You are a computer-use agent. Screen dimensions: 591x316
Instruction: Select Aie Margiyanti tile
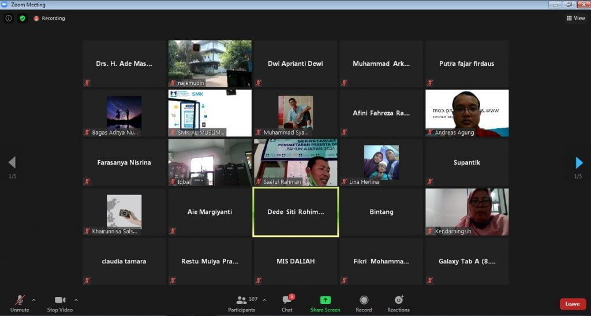[x=210, y=212]
